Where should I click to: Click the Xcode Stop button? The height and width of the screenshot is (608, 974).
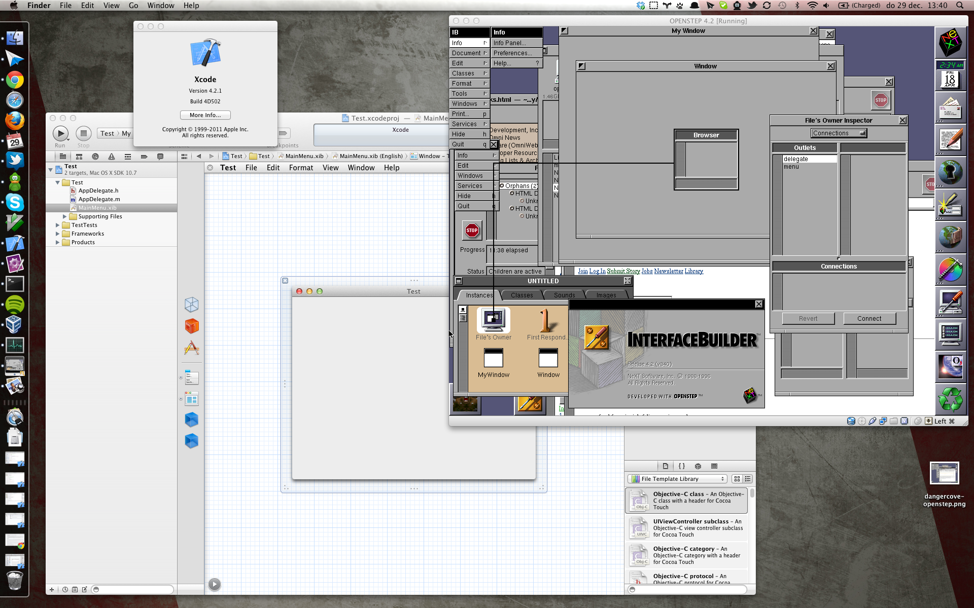[x=83, y=134]
